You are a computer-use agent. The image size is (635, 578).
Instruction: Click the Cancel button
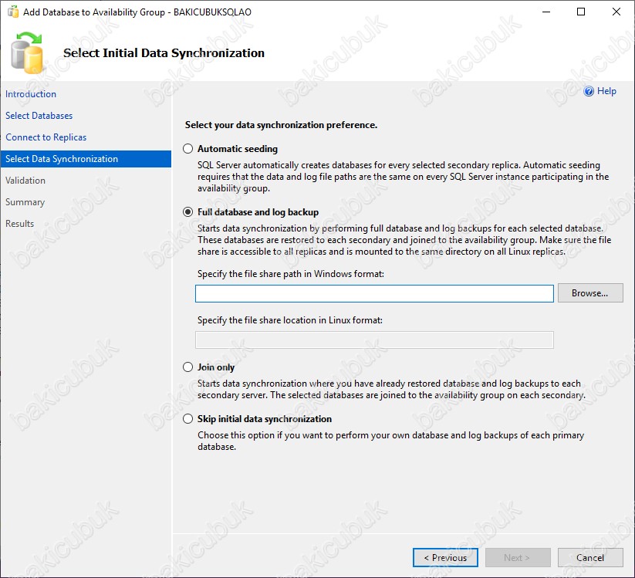(590, 558)
